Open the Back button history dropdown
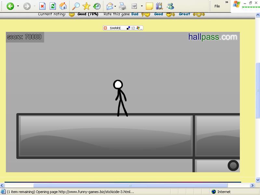 [x=18, y=6]
